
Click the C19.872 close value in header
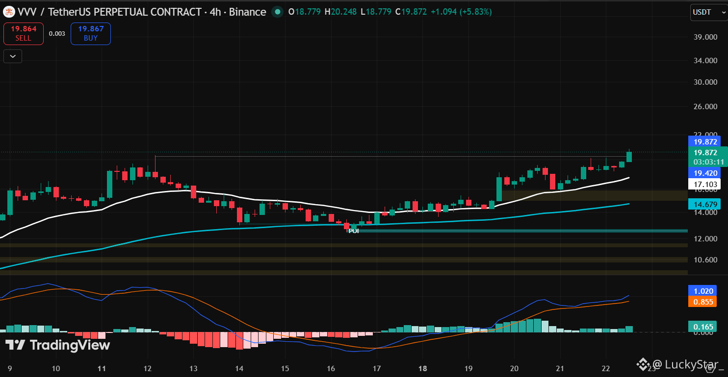tap(411, 12)
